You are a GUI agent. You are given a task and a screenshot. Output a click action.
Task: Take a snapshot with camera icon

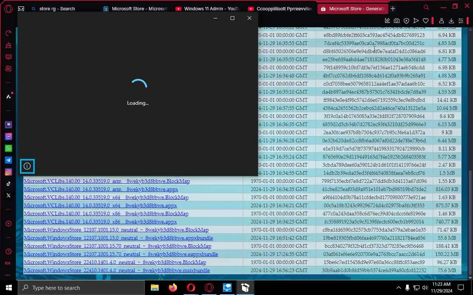click(397, 21)
